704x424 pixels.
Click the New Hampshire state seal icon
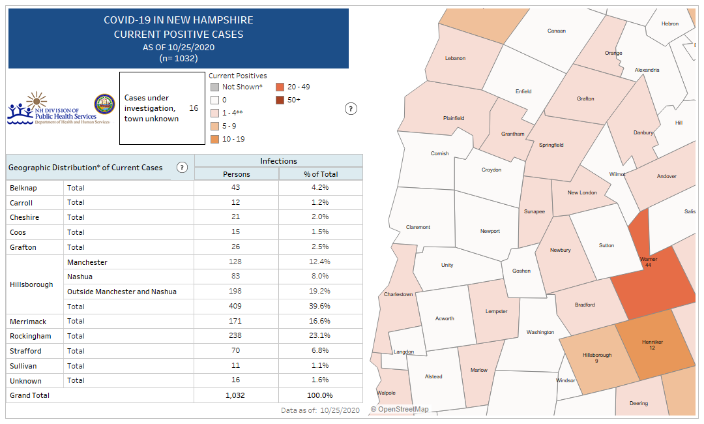tap(104, 104)
